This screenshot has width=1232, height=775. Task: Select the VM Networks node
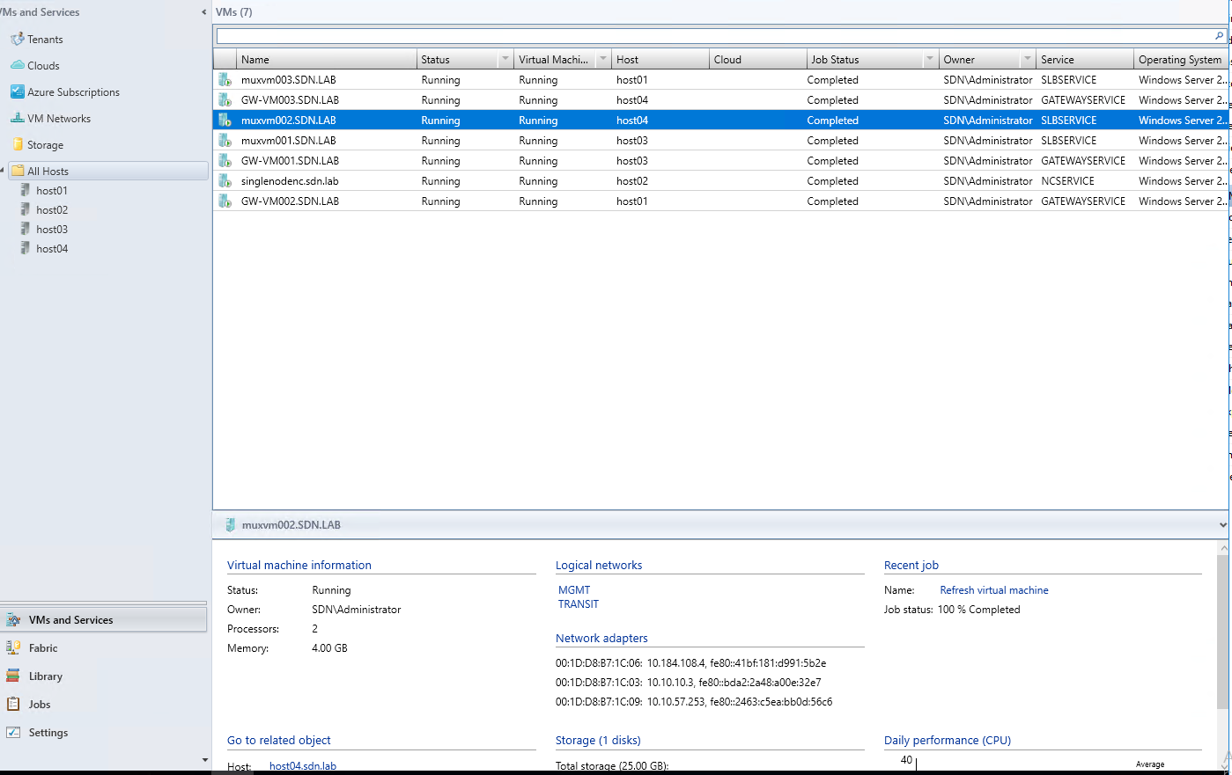(59, 118)
